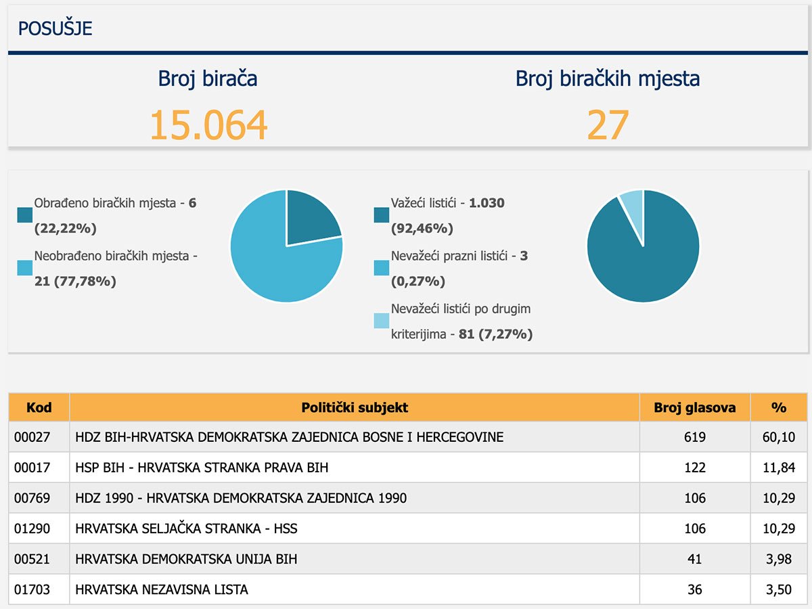The height and width of the screenshot is (609, 812).
Task: Select HSP BIH - Hrvatska stranka prava row
Action: tap(355, 468)
